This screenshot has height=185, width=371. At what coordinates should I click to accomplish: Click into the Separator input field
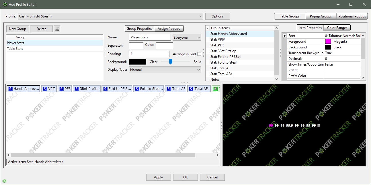click(136, 46)
